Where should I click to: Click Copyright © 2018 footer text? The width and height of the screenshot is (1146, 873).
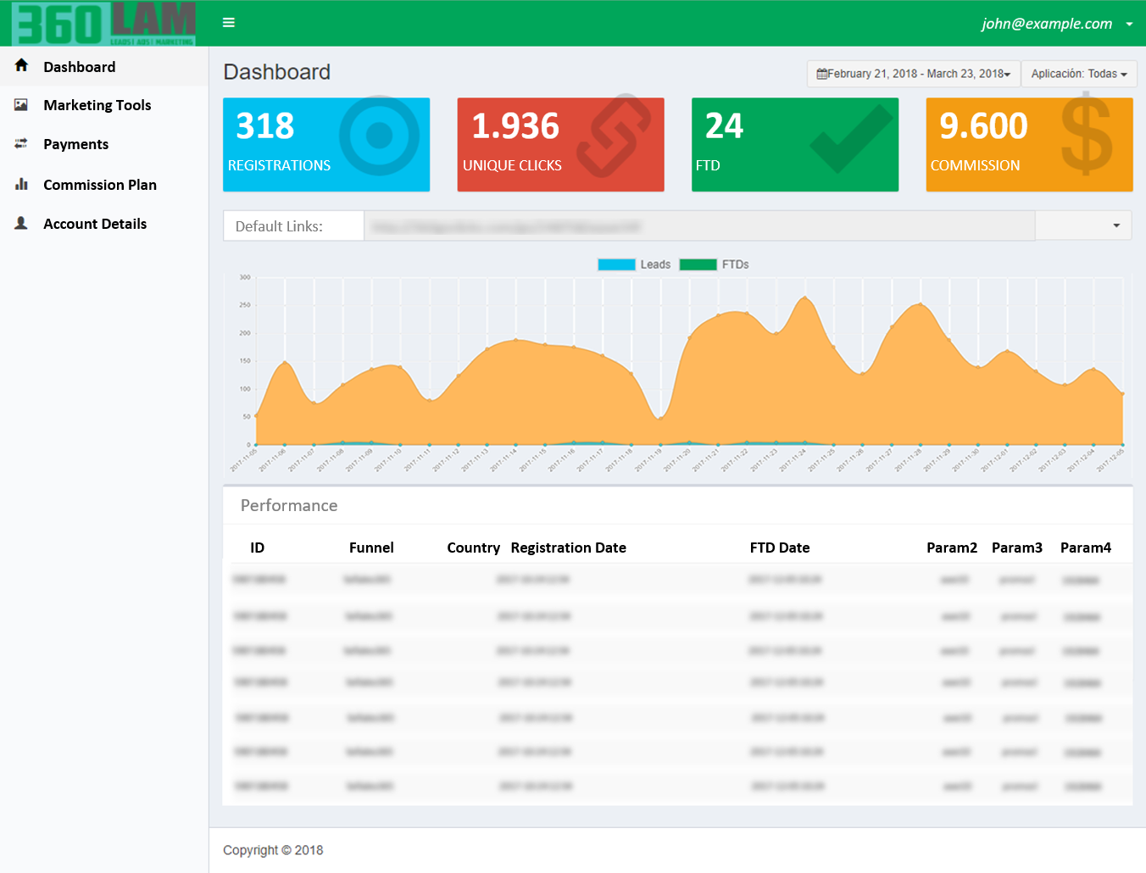[273, 850]
